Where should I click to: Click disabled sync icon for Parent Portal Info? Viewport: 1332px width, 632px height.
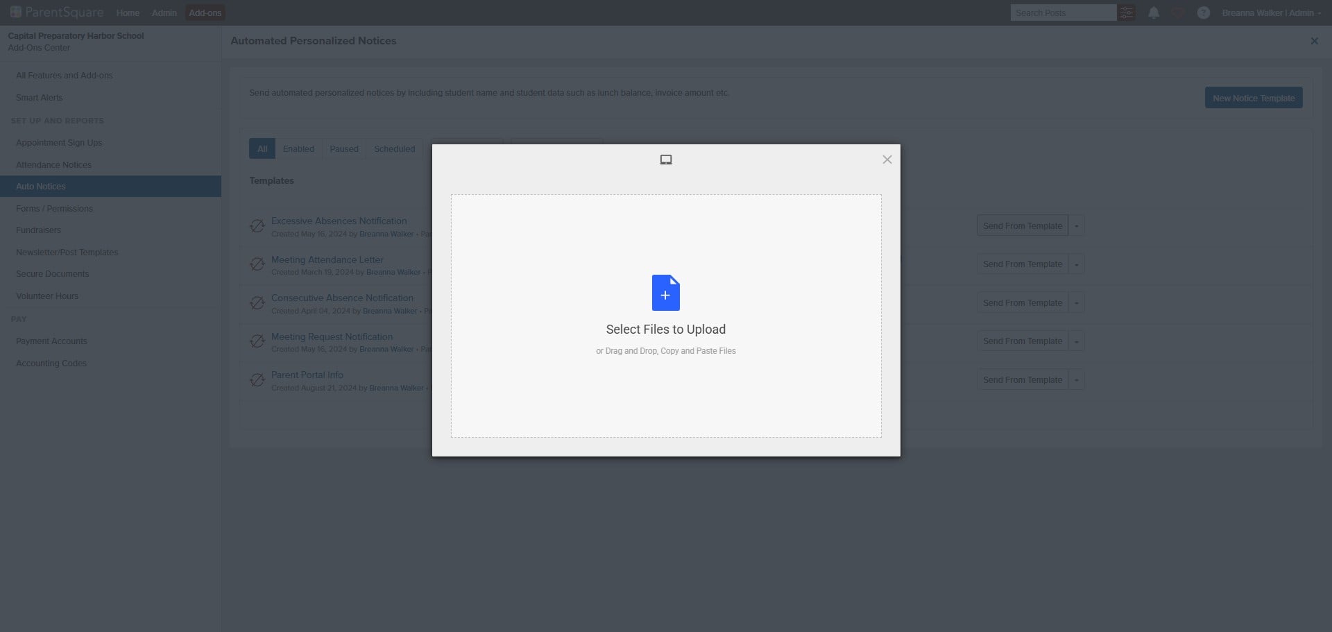click(257, 380)
